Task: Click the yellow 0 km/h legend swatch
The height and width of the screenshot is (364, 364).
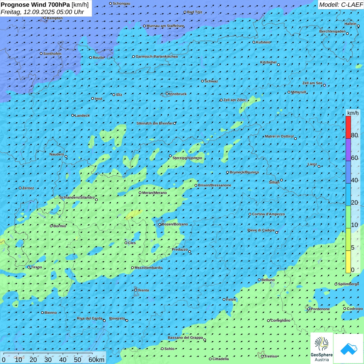Action: (348, 262)
